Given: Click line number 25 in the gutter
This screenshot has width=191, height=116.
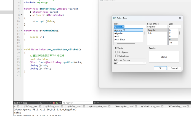Looking at the screenshot, I should [18, 68].
